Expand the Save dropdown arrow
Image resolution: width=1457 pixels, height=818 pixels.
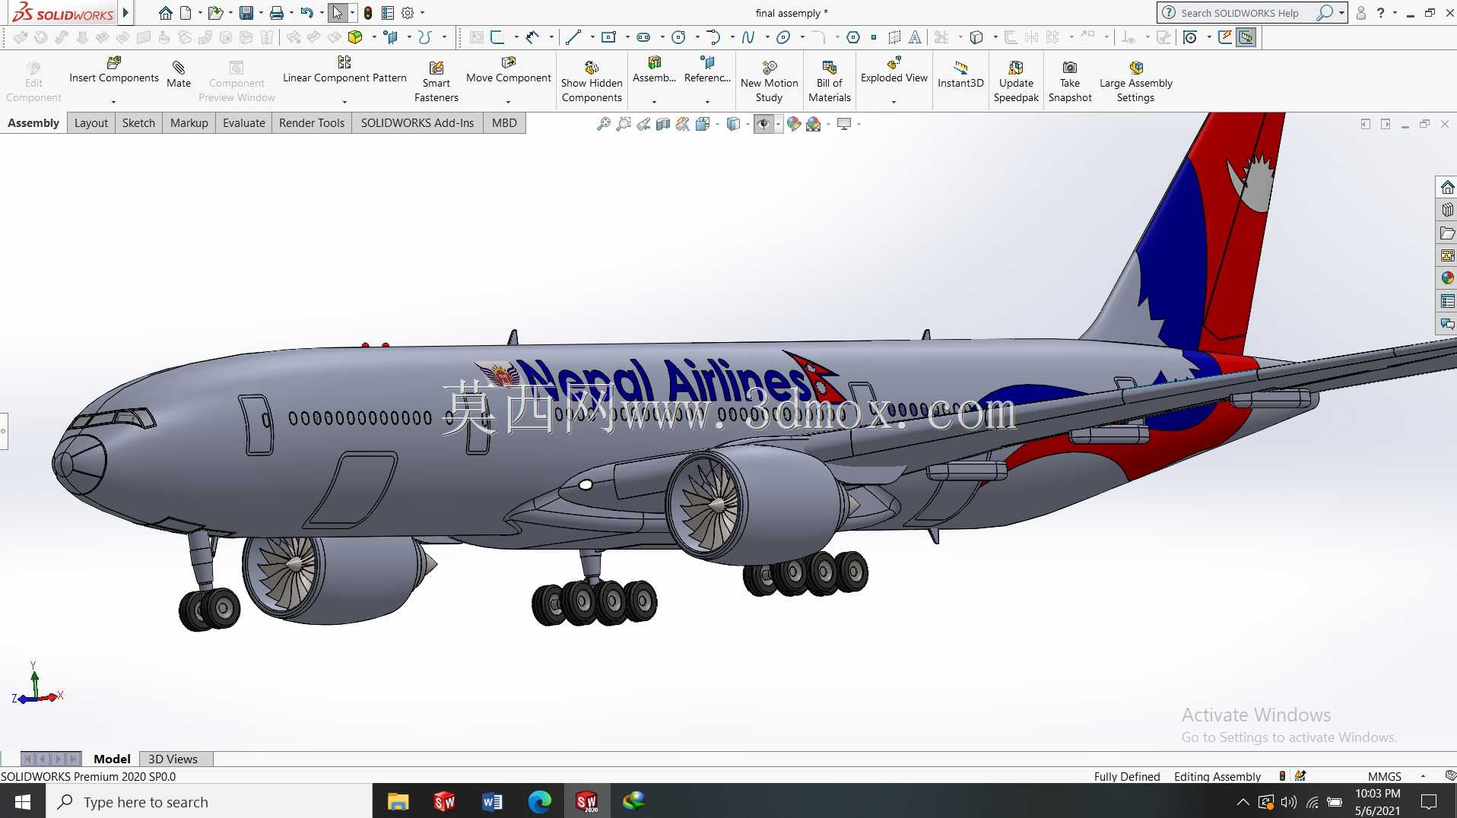click(261, 13)
